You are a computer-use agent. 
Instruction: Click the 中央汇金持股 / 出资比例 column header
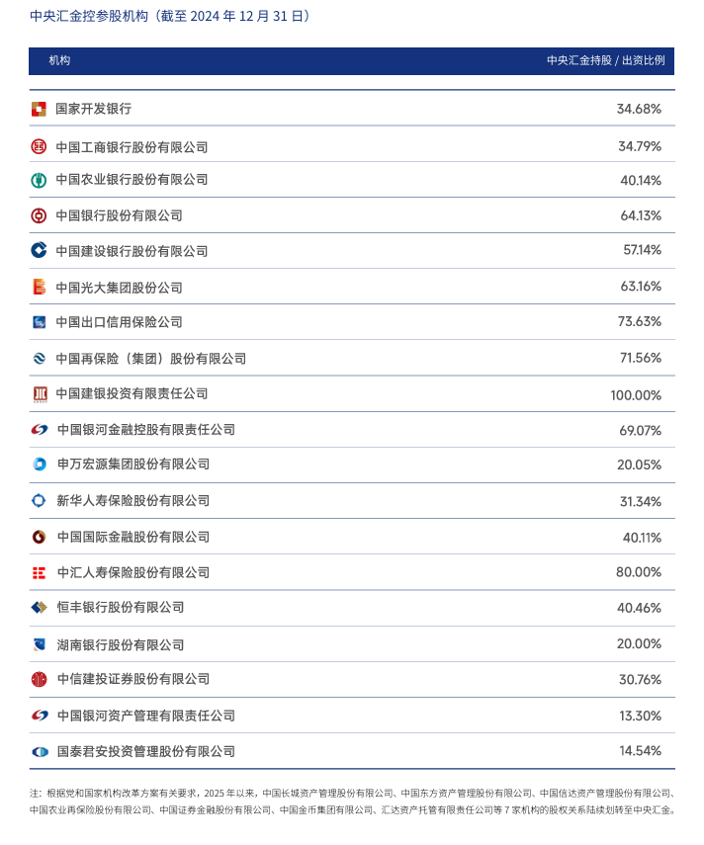pos(605,60)
